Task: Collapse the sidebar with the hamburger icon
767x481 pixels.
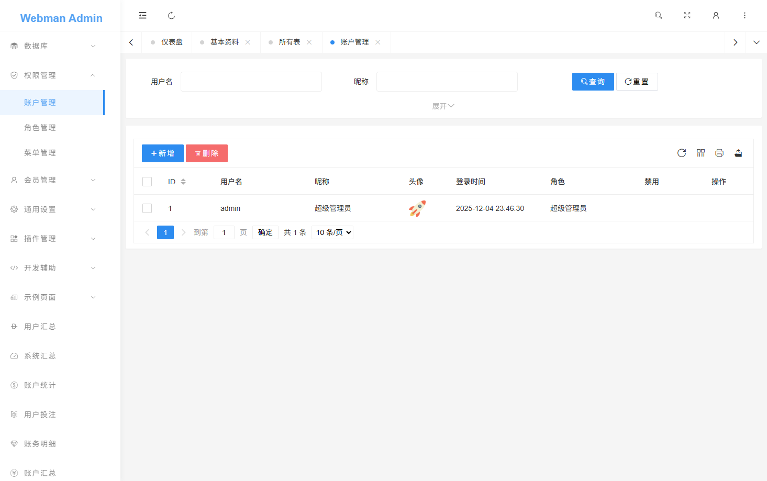Action: (142, 15)
